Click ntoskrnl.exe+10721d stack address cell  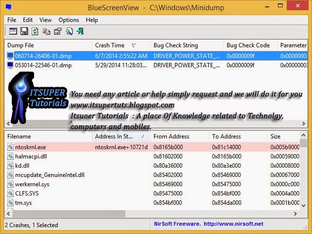tap(121, 147)
